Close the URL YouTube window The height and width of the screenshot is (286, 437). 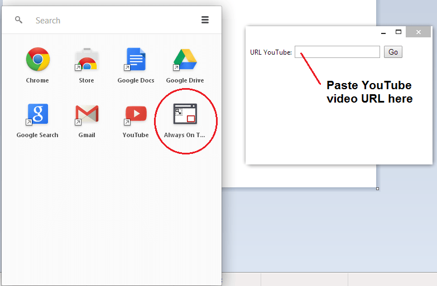[x=419, y=32]
